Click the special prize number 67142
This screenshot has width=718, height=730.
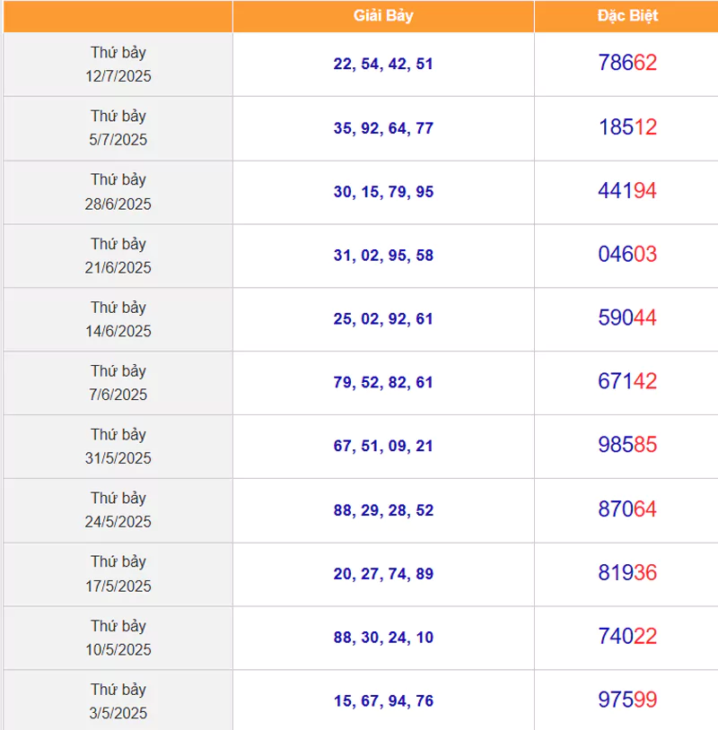(627, 381)
